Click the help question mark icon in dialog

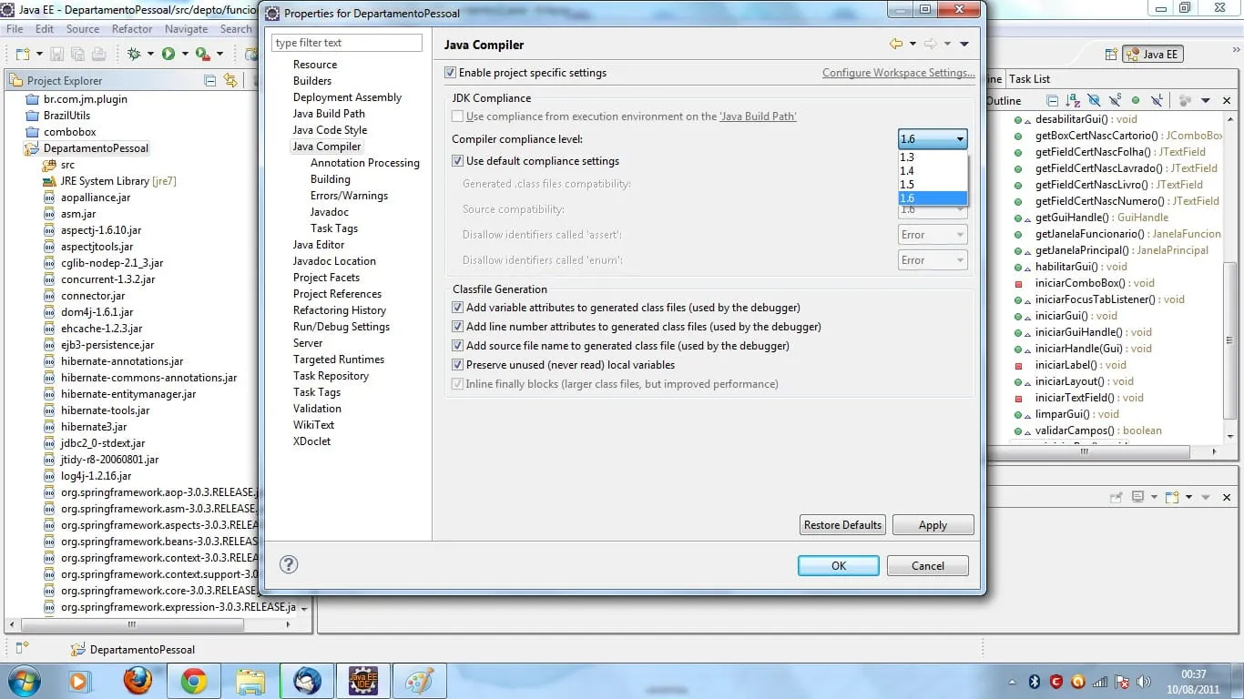[x=289, y=564]
